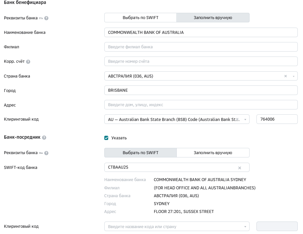Click help icon next to Банк-посредник heading
The image size is (303, 234).
click(x=44, y=137)
